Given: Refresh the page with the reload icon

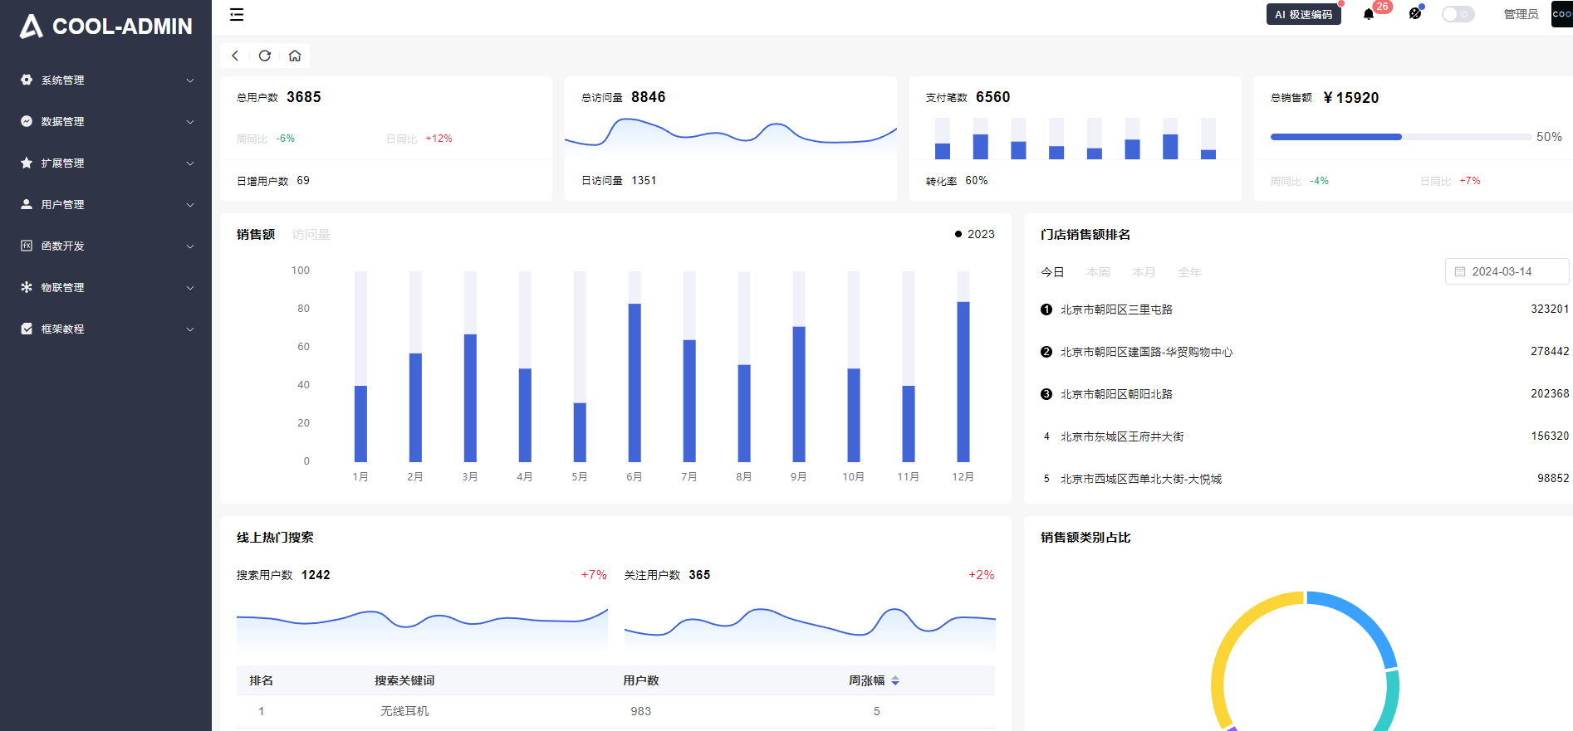Looking at the screenshot, I should point(265,56).
